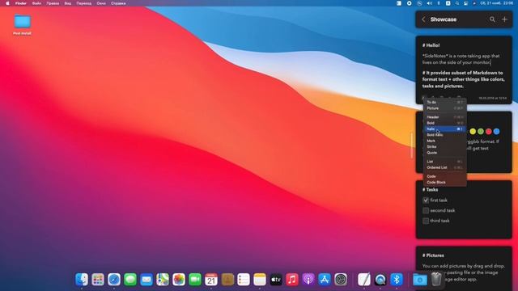Image resolution: width=518 pixels, height=291 pixels.
Task: Choose 'Mark' in the format menu
Action: pyautogui.click(x=444, y=141)
